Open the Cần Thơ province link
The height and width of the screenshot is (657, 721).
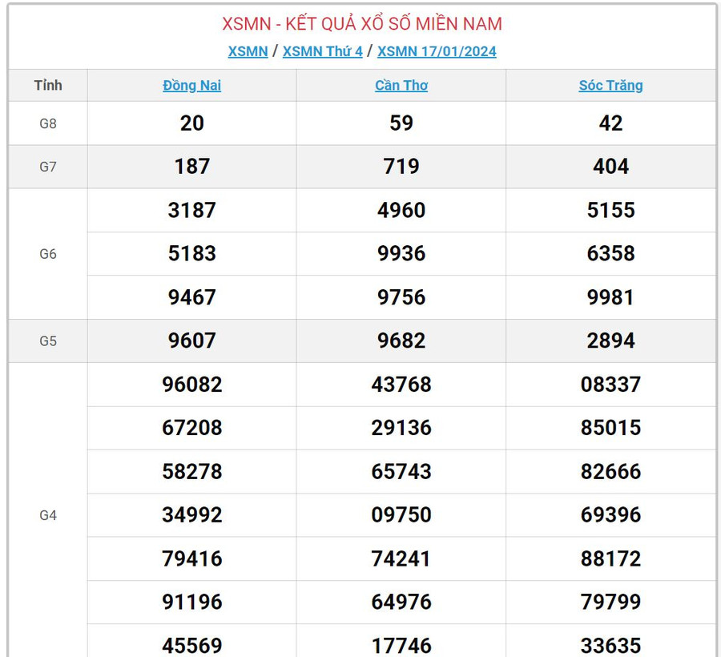[401, 86]
